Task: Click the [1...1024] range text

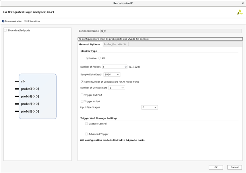Action: pos(134,67)
